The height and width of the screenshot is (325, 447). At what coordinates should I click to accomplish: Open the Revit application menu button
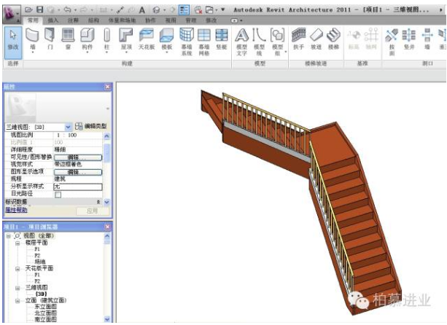coord(12,14)
